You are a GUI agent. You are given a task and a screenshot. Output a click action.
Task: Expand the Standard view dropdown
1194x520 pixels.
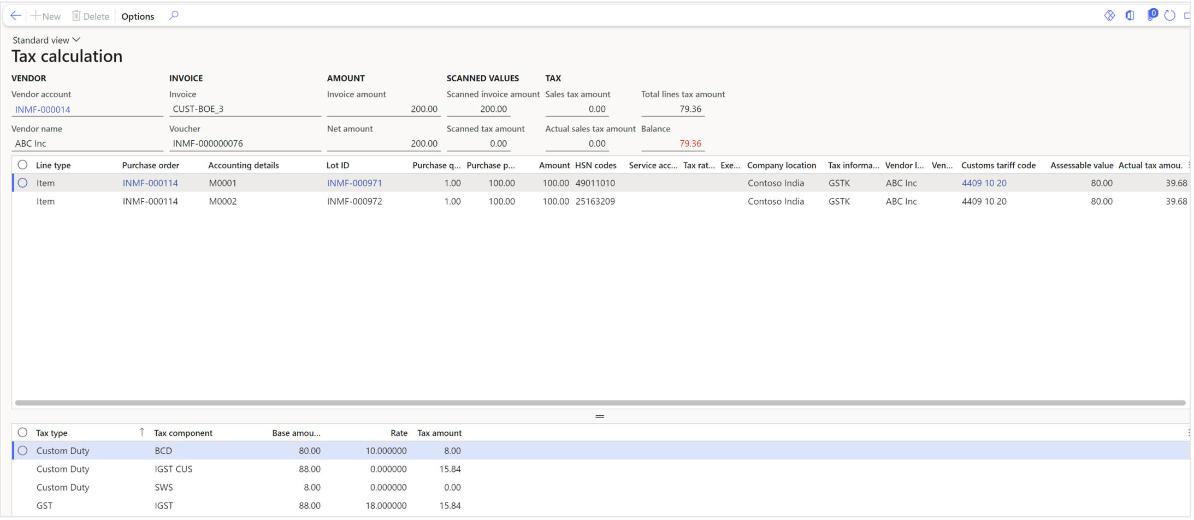click(46, 40)
